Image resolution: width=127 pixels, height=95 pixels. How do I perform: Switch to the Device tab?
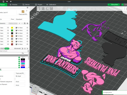pyautogui.click(x=26, y=4)
